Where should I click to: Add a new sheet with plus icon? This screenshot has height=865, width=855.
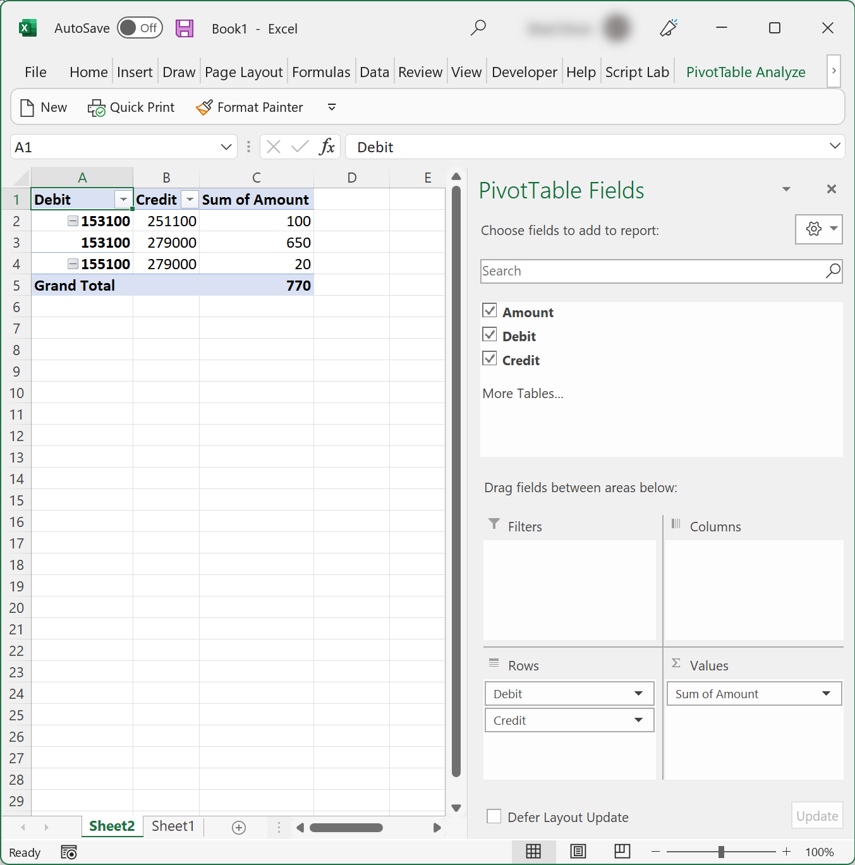pyautogui.click(x=239, y=827)
